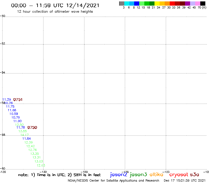
Task: Click the cyan swatch in the color scale
Action: point(127,4)
